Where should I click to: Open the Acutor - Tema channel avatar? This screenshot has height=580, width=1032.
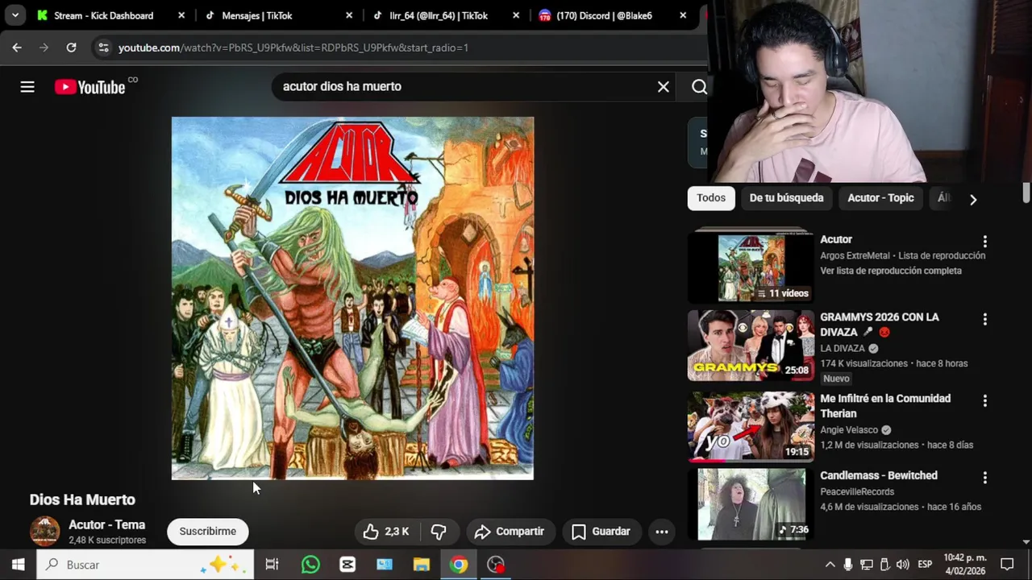[45, 532]
